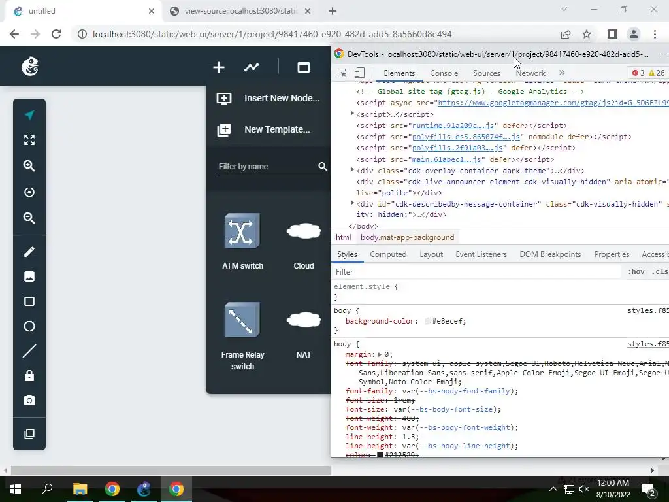669x502 pixels.
Task: Open the runtime.91a209c js link
Action: click(453, 125)
